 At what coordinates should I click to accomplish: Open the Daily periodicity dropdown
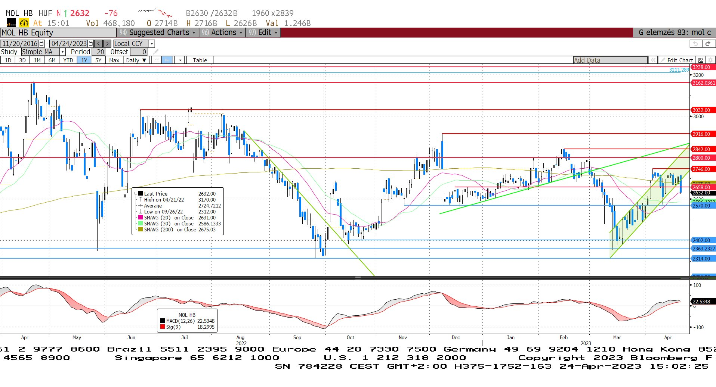136,60
